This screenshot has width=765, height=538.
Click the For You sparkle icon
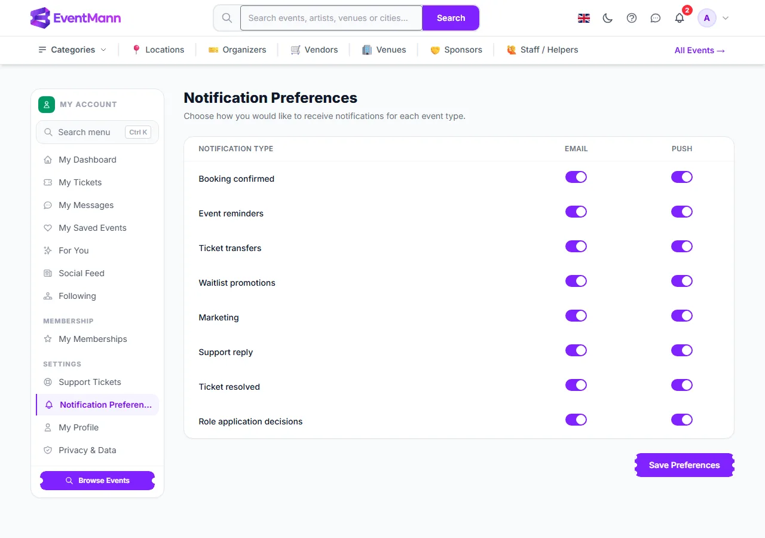[48, 250]
